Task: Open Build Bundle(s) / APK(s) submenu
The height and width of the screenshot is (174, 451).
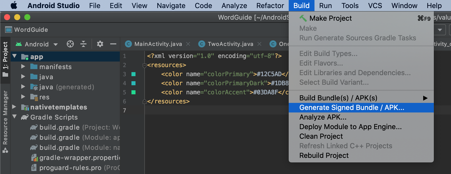Action: 361,98
